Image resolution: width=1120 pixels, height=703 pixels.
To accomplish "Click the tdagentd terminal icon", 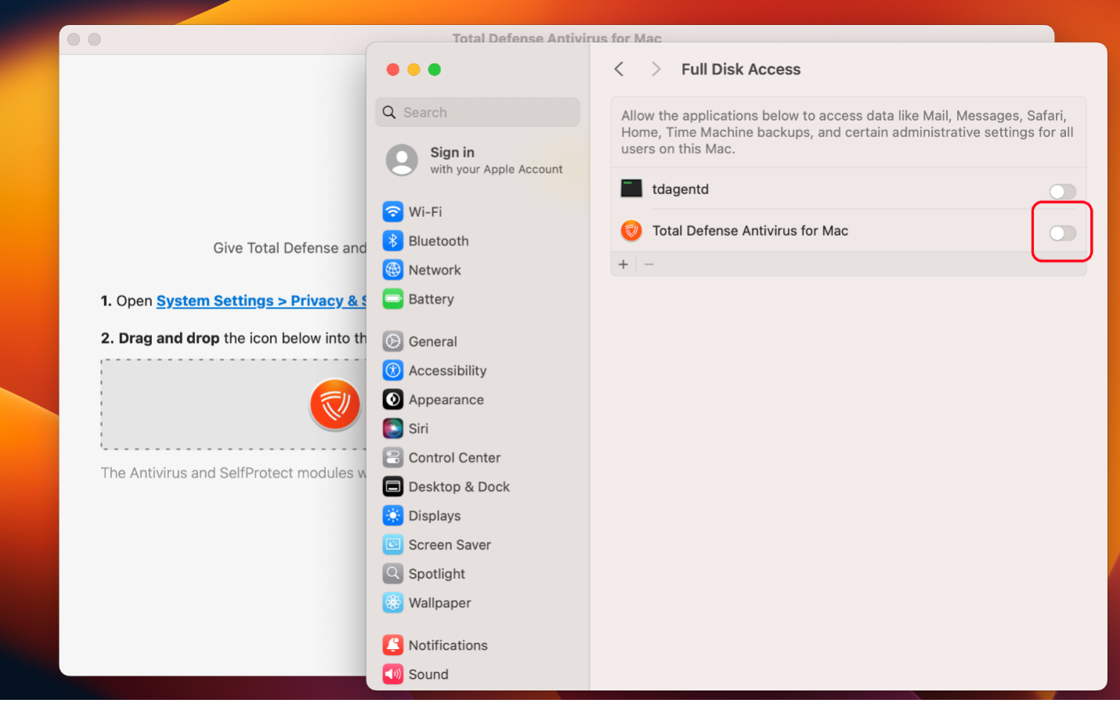I will tap(631, 189).
